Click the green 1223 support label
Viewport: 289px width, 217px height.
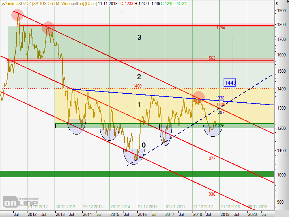pos(220,125)
